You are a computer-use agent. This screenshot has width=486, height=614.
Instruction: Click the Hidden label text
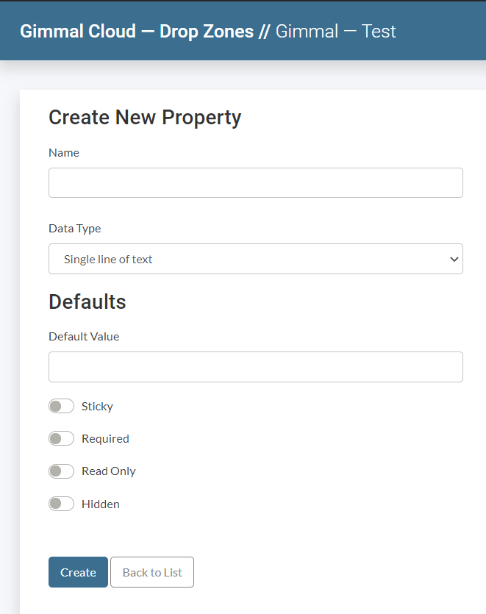101,504
